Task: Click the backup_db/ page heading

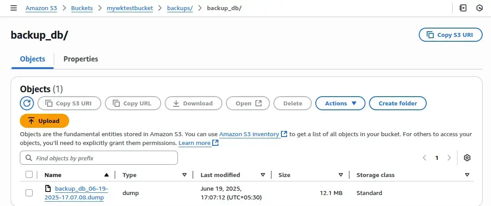Action: pos(39,35)
